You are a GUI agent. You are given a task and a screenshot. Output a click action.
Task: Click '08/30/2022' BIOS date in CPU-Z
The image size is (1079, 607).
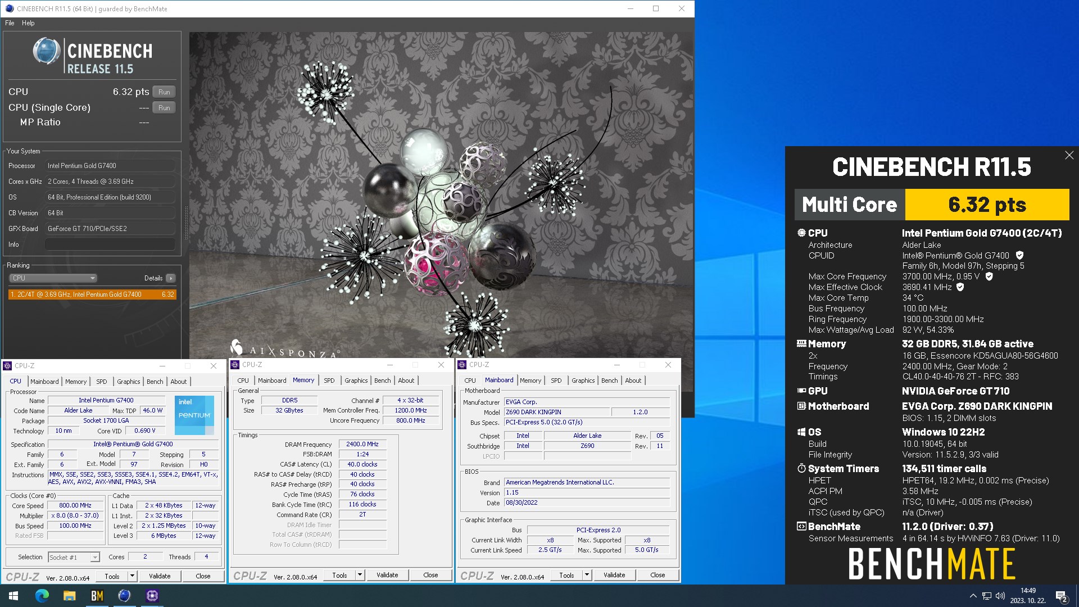click(x=587, y=502)
